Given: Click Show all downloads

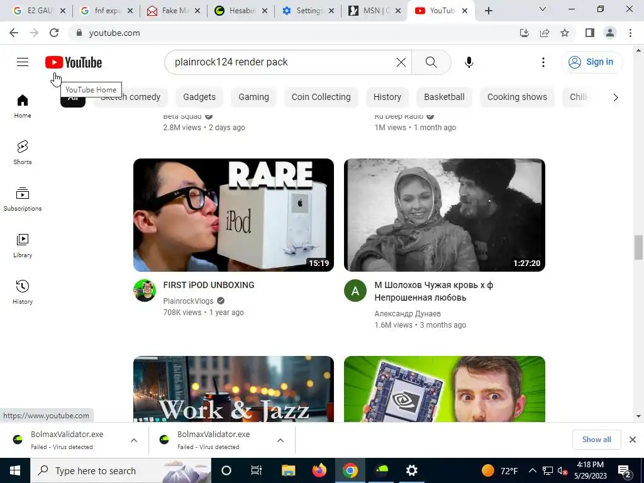Looking at the screenshot, I should (596, 440).
